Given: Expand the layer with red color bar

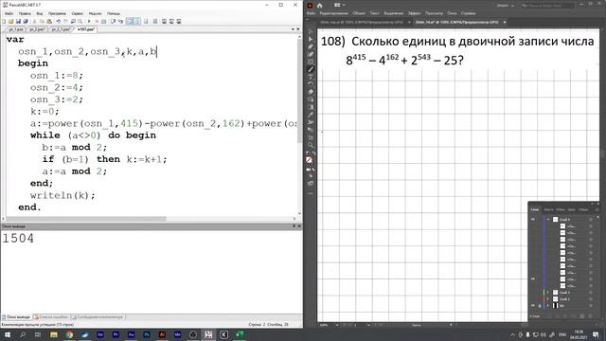Looking at the screenshot, I should tap(548, 299).
